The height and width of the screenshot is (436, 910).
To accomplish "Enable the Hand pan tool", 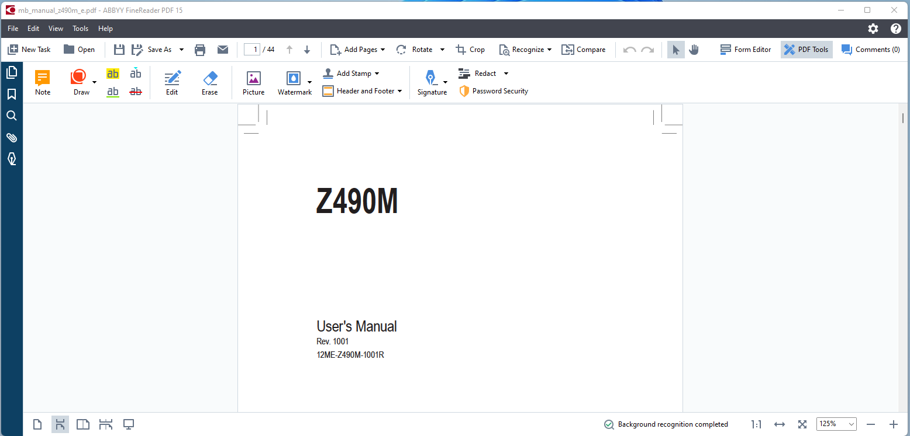I will click(694, 50).
